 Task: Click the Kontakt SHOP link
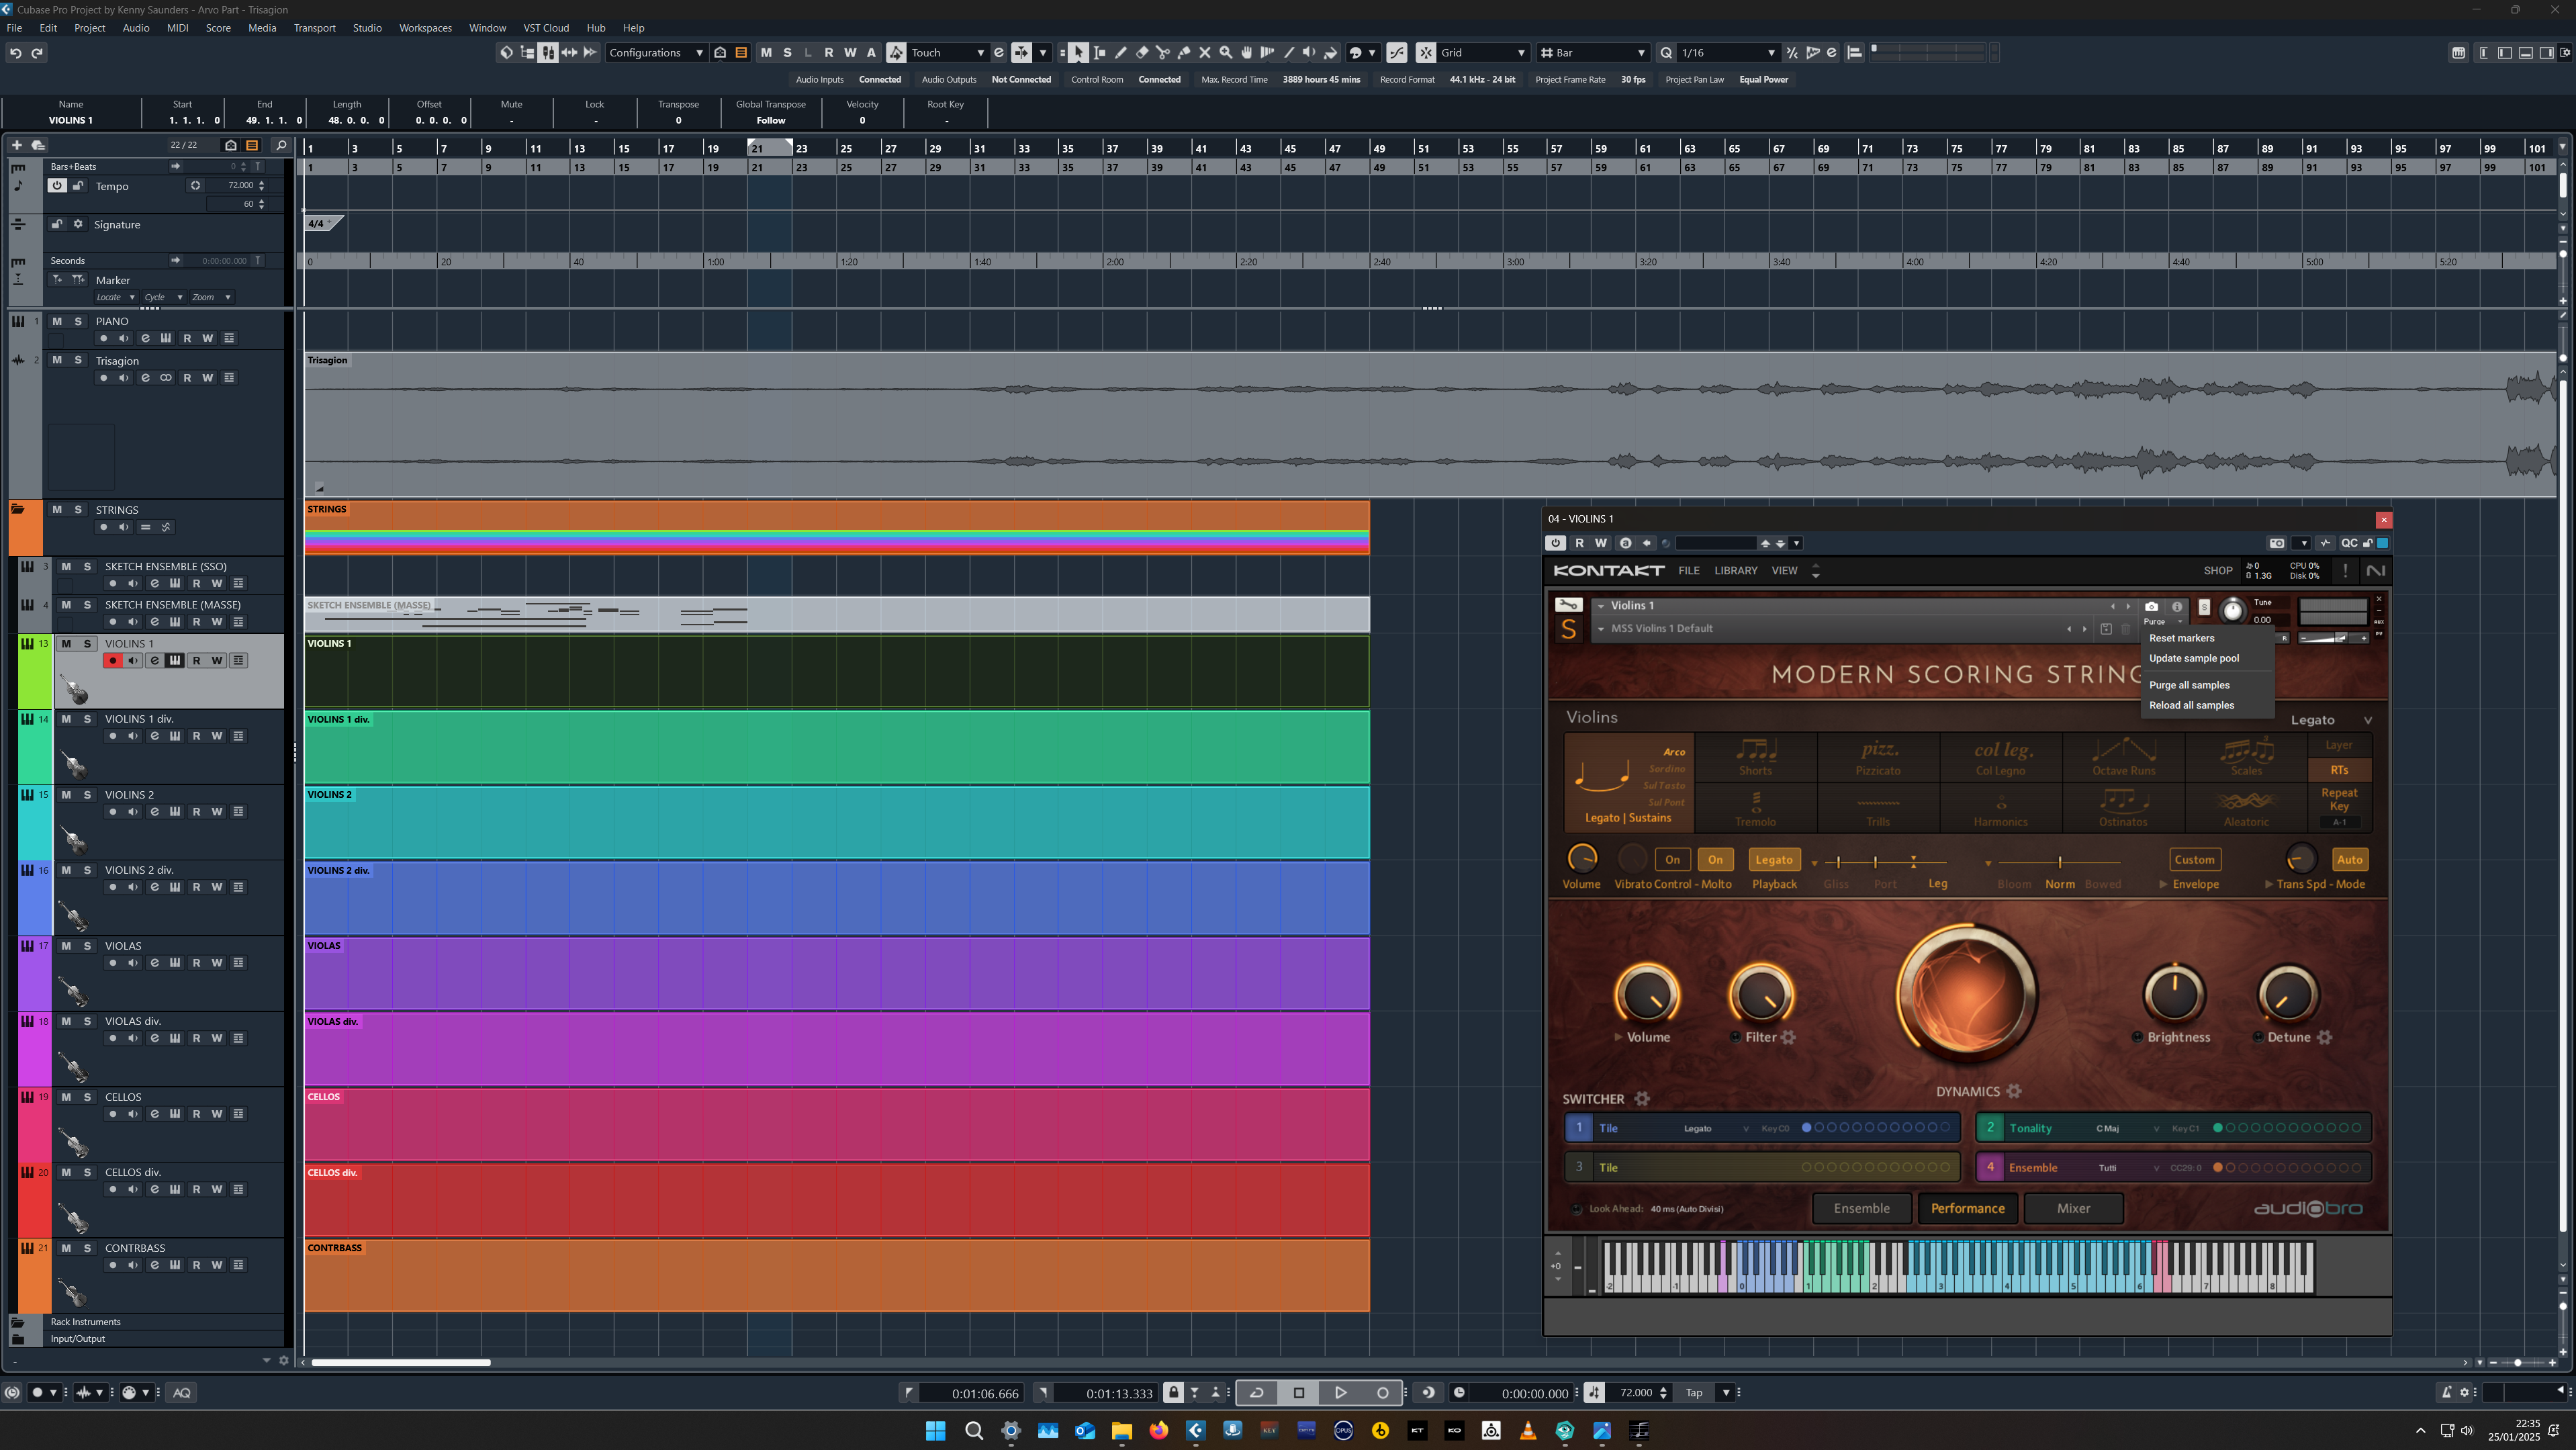[x=2217, y=571]
